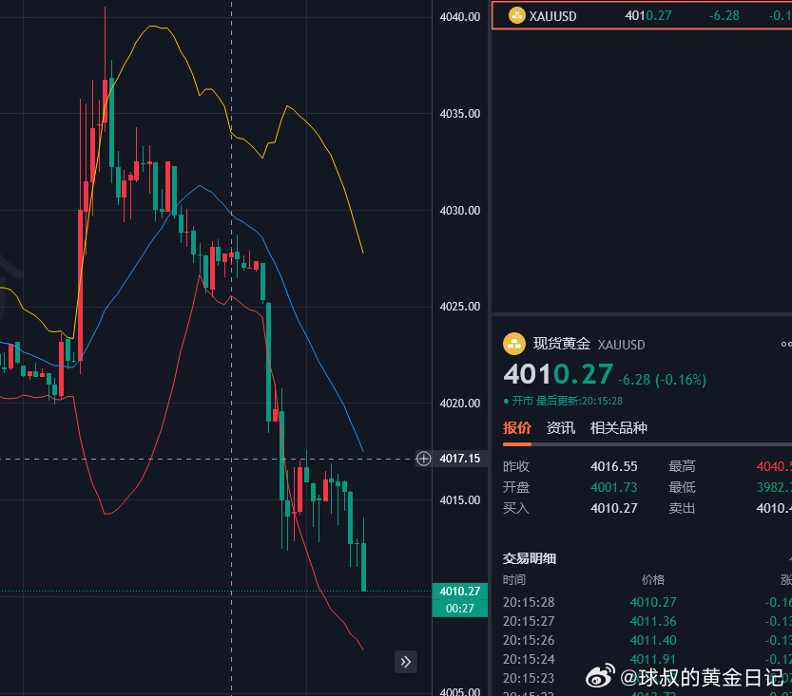Screen dimensions: 792x696
Task: Click the current price label 4010.27 on axis
Action: tap(459, 592)
